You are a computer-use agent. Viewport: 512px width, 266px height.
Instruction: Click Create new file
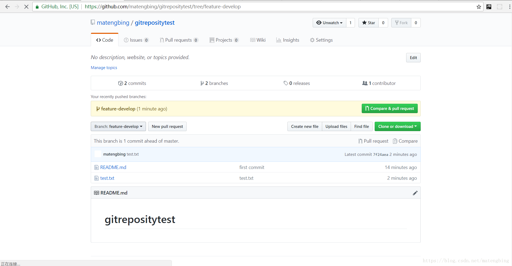click(305, 127)
